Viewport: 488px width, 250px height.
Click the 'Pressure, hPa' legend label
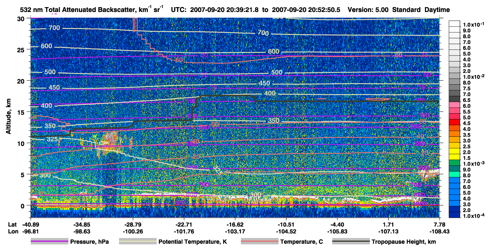89,242
